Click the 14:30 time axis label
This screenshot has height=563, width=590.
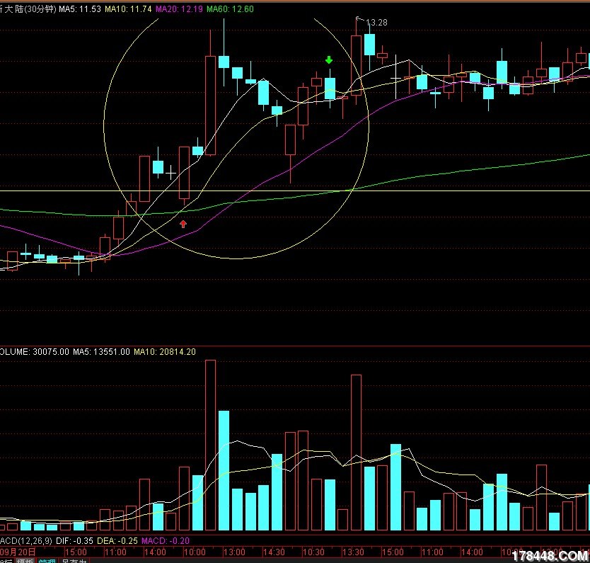(274, 552)
